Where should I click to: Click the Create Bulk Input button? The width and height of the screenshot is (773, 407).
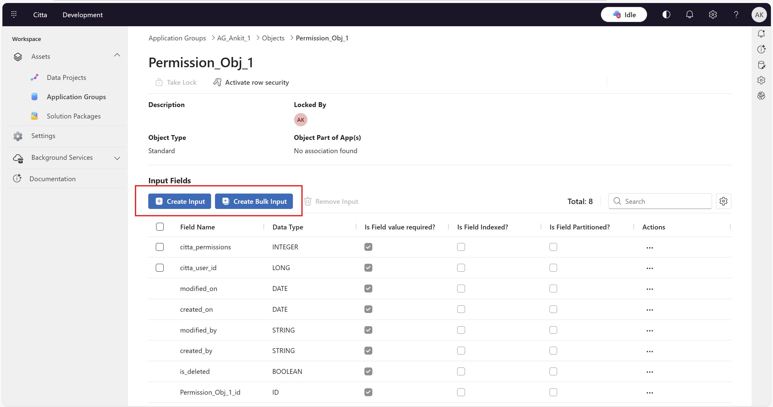(254, 201)
